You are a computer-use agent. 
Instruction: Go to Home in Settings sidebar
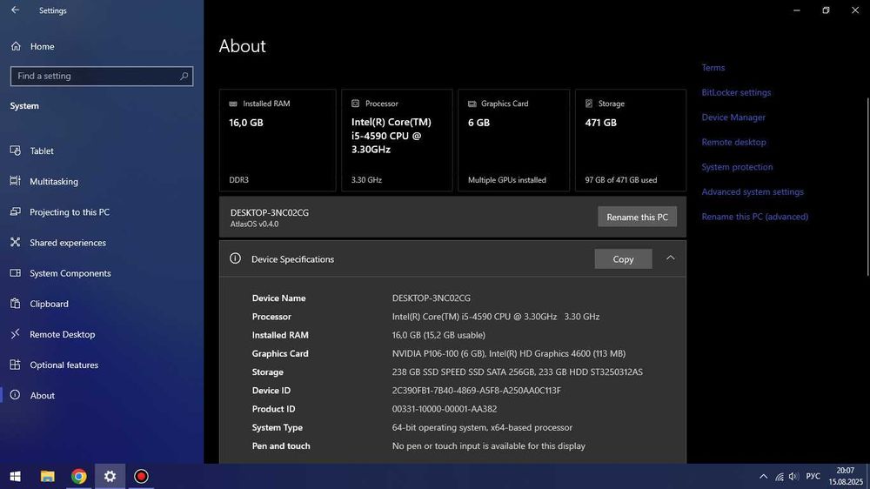[41, 46]
